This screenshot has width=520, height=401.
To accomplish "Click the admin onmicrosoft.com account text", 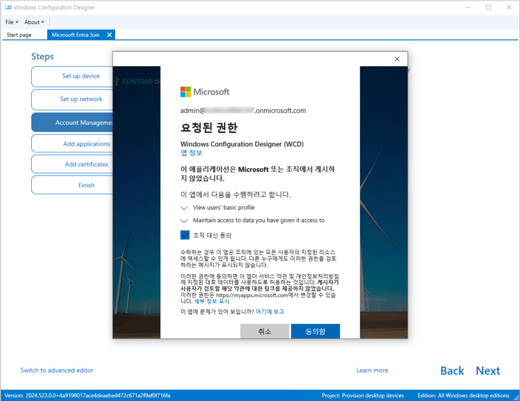I will pyautogui.click(x=243, y=111).
